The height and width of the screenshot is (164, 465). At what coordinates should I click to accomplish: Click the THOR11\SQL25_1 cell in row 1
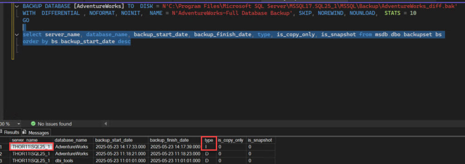tap(31, 147)
